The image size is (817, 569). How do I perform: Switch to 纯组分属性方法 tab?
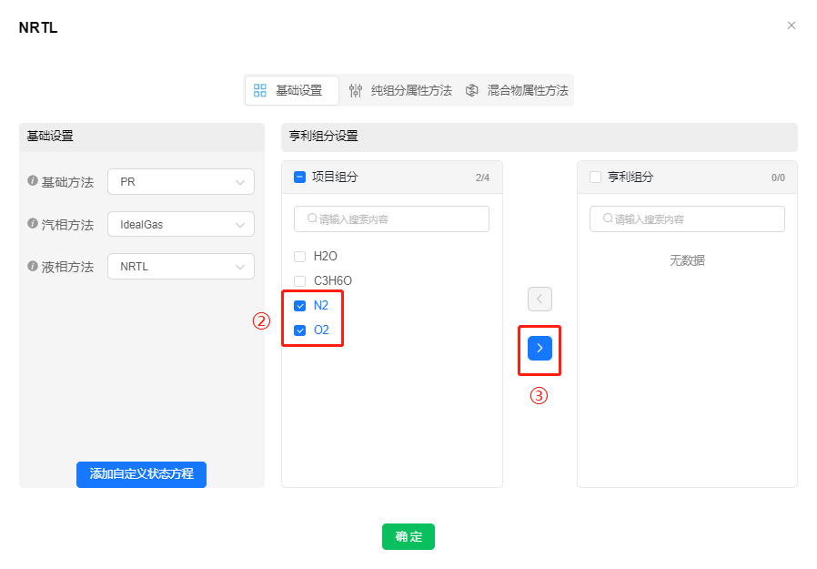pos(400,90)
